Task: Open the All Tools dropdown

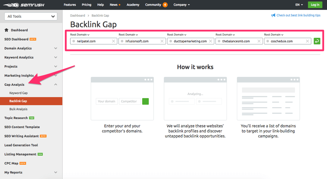Action: 31,16
